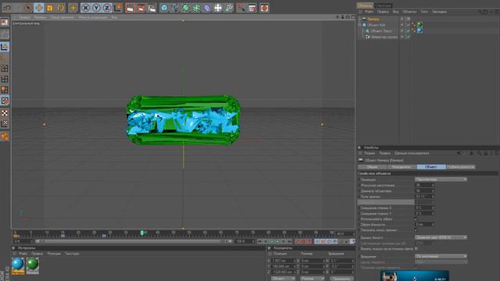Click the timeline range scrollbar below the frame ruler

point(134,241)
